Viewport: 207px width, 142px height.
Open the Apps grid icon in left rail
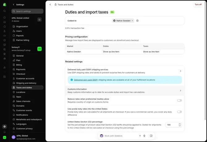tap(5, 77)
